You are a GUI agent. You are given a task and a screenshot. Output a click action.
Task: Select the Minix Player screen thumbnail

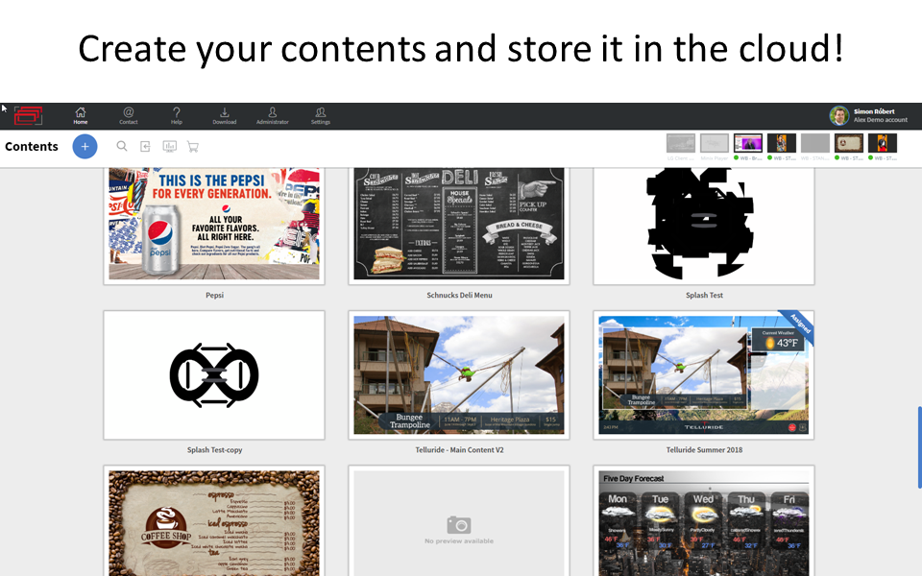tap(715, 143)
